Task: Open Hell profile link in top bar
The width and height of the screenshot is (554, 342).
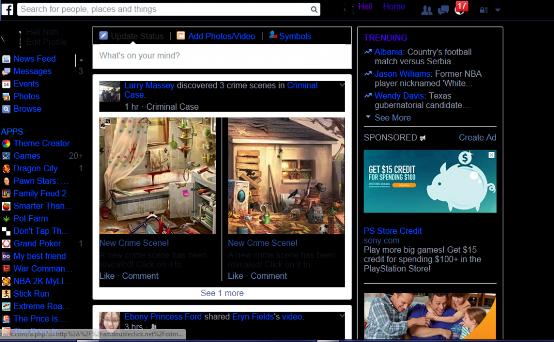Action: (x=365, y=6)
